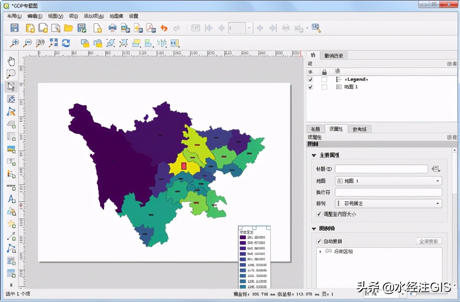Select the Add Picture tool

coord(11,149)
